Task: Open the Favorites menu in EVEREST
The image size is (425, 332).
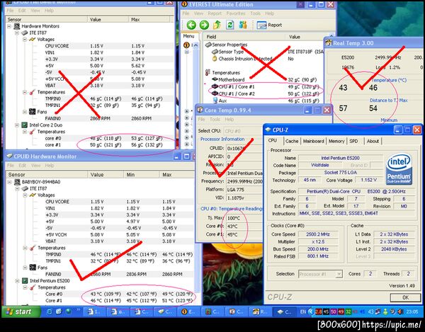Action: 236,13
